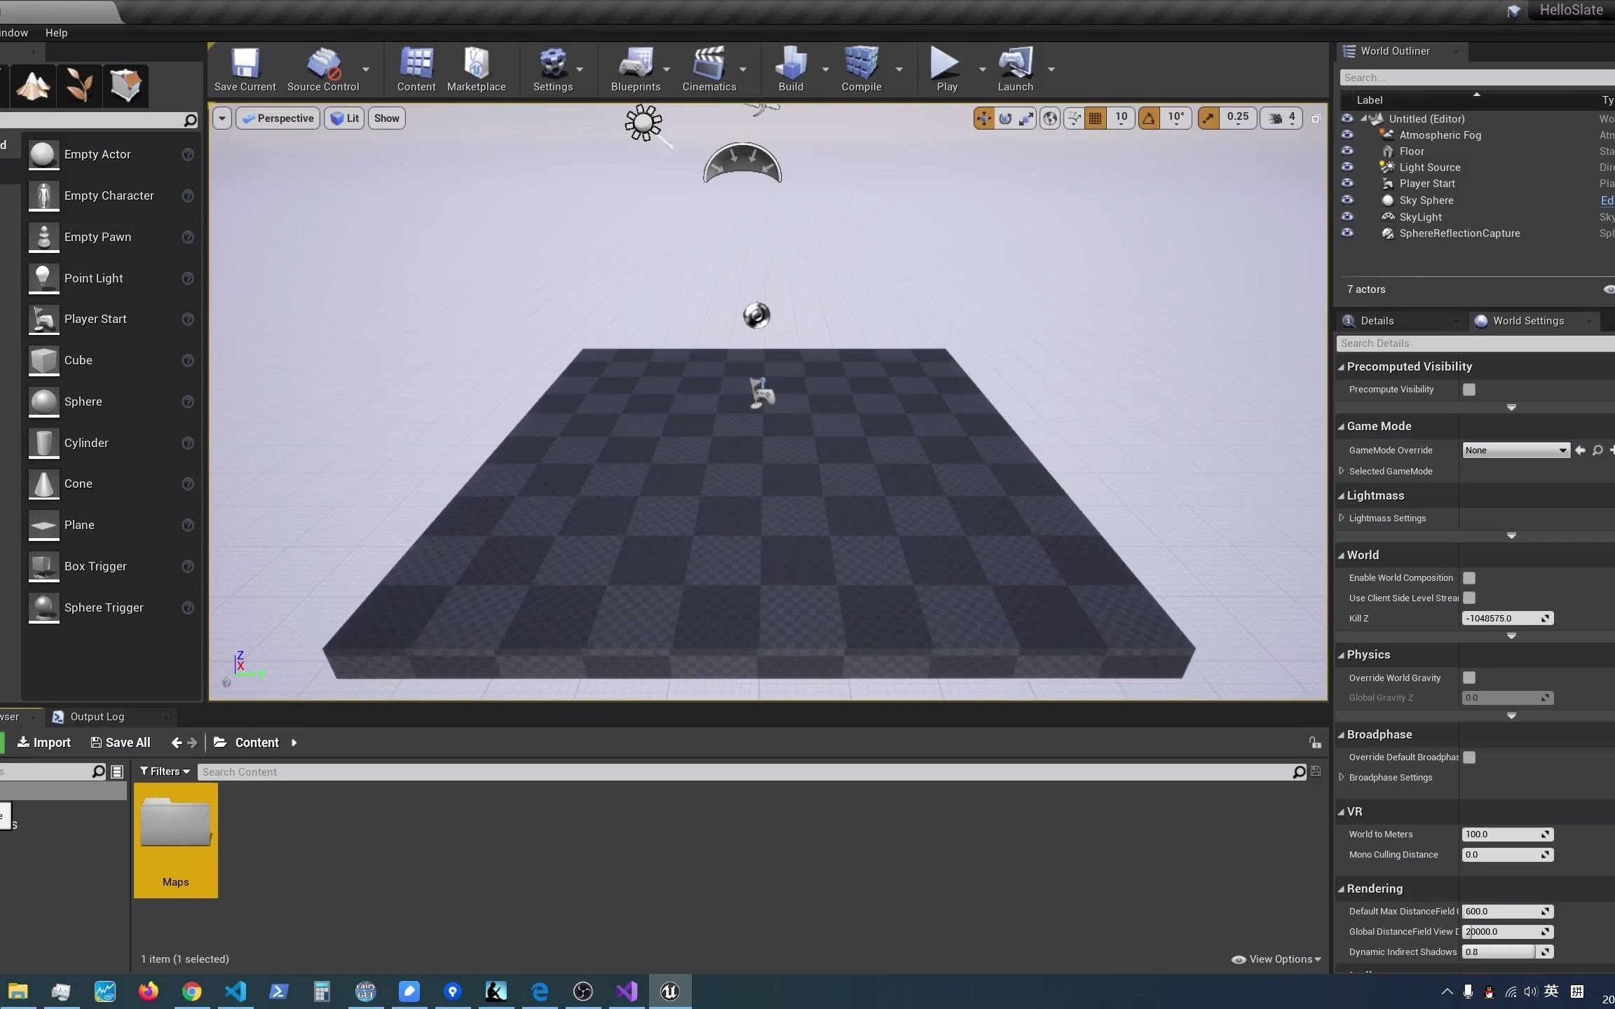This screenshot has height=1009, width=1615.
Task: Toggle visibility of Sky Sphere actor
Action: [x=1347, y=199]
